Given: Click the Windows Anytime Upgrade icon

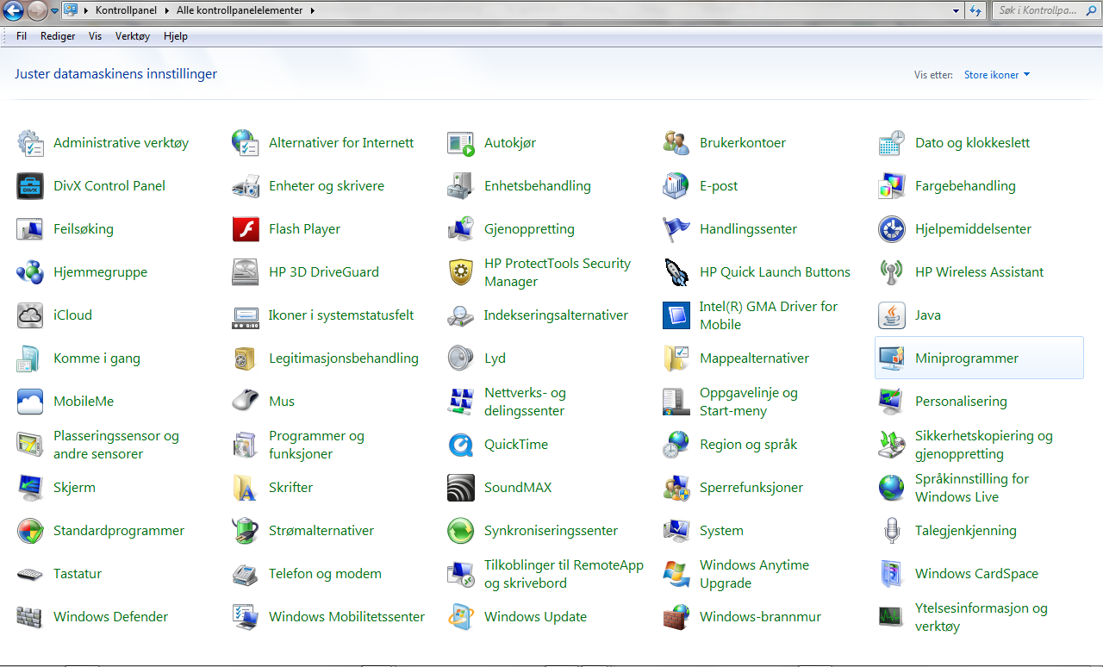Looking at the screenshot, I should pyautogui.click(x=676, y=574).
